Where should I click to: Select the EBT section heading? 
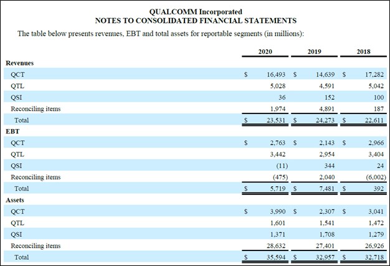12,131
